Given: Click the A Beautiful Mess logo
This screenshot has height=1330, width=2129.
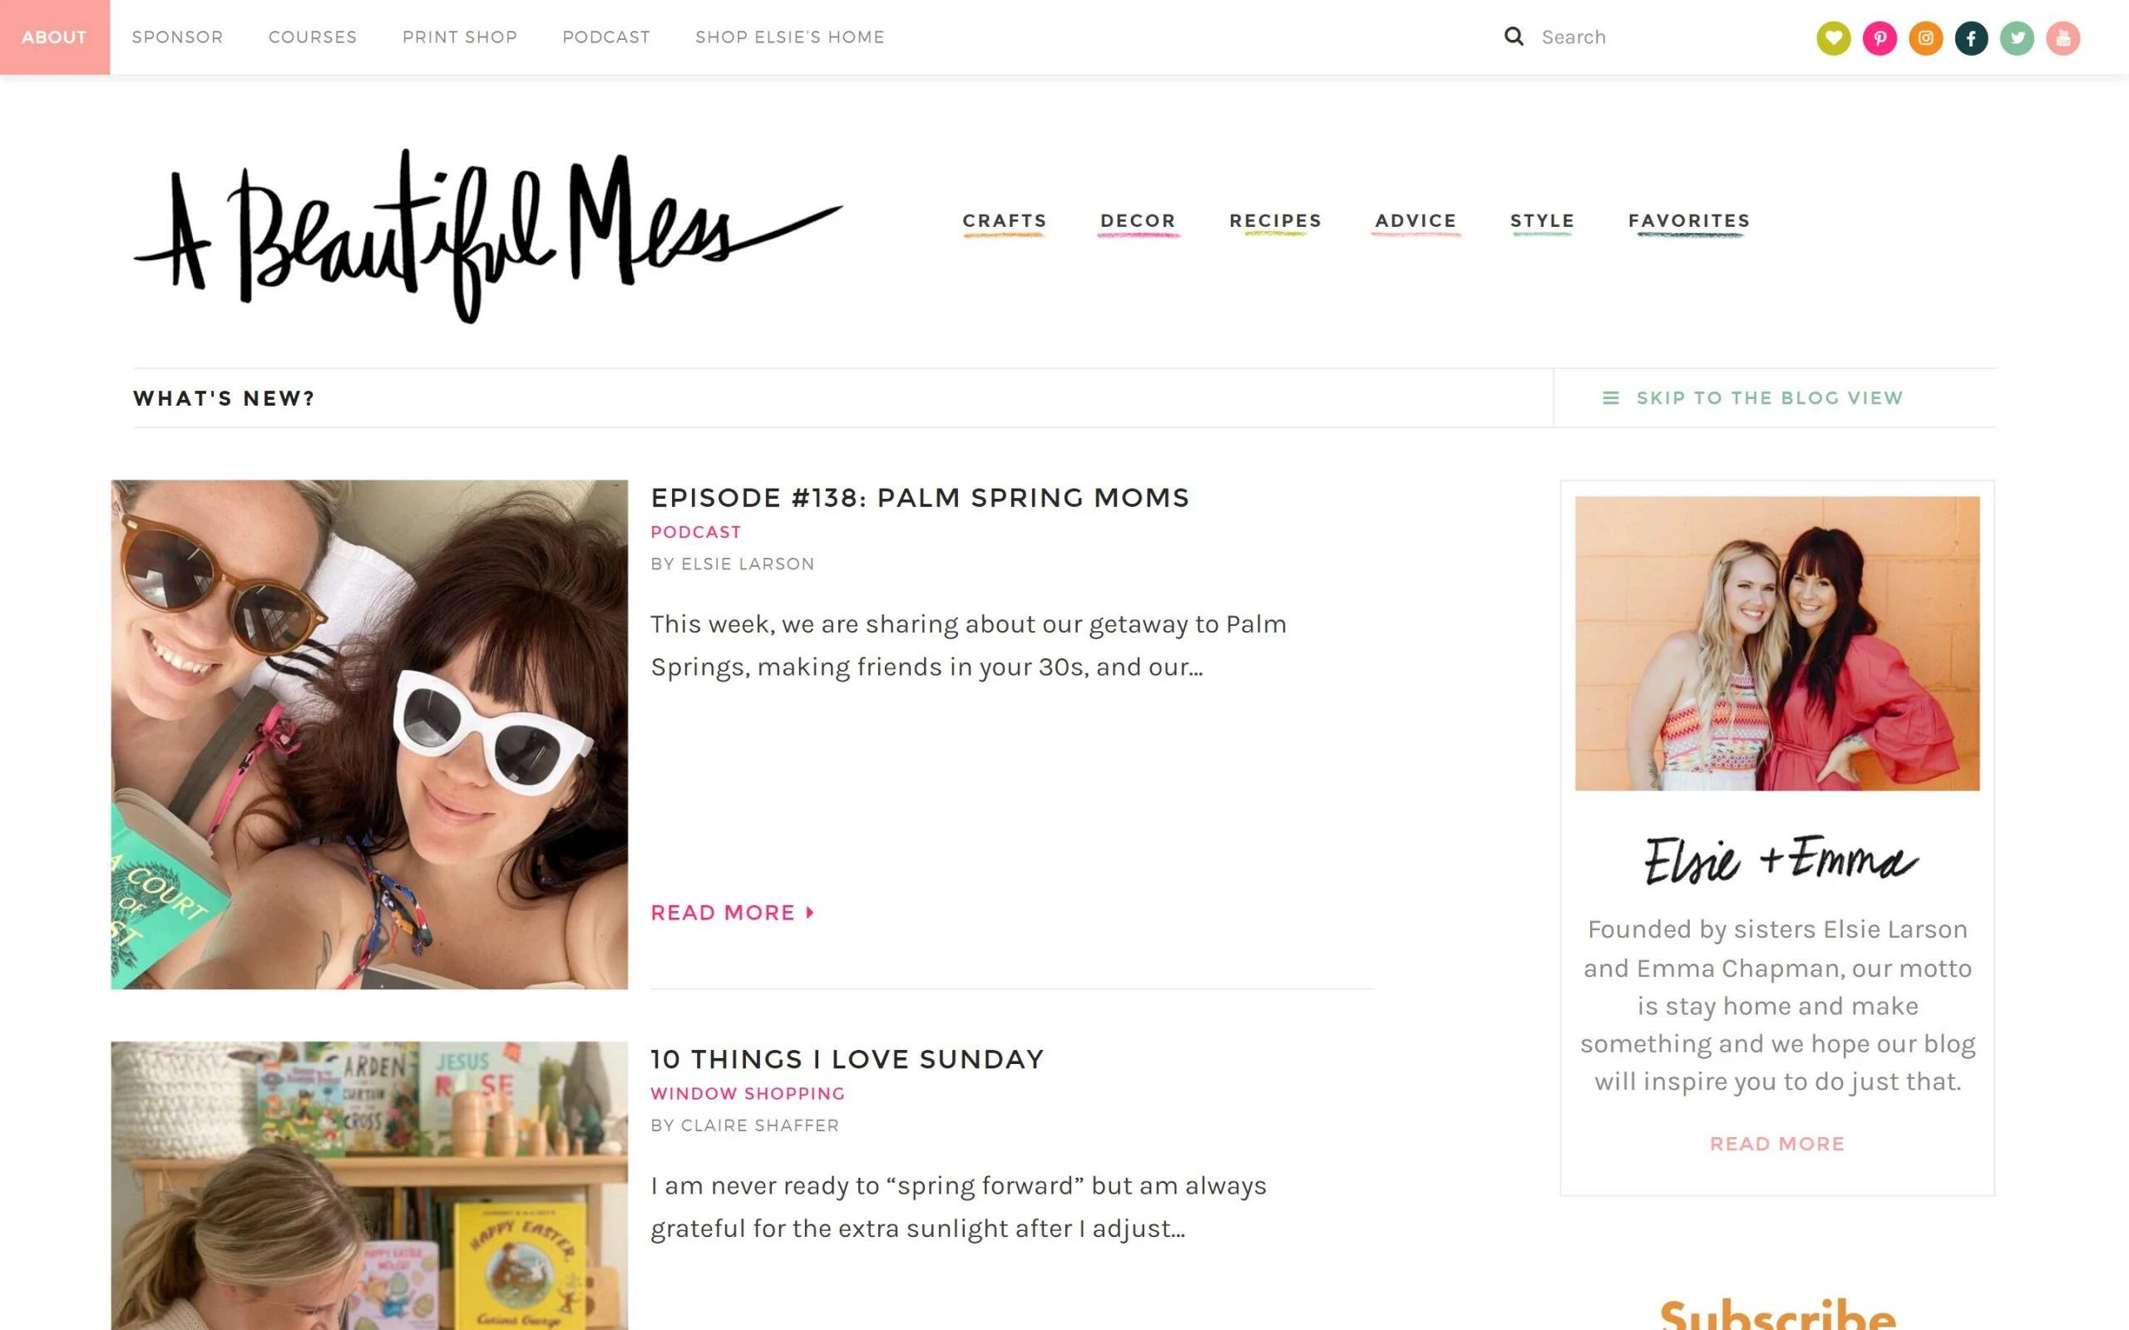Looking at the screenshot, I should (x=487, y=236).
